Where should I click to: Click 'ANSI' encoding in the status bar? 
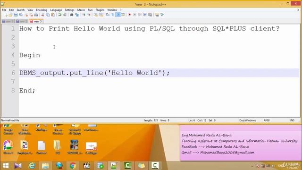click(267, 120)
